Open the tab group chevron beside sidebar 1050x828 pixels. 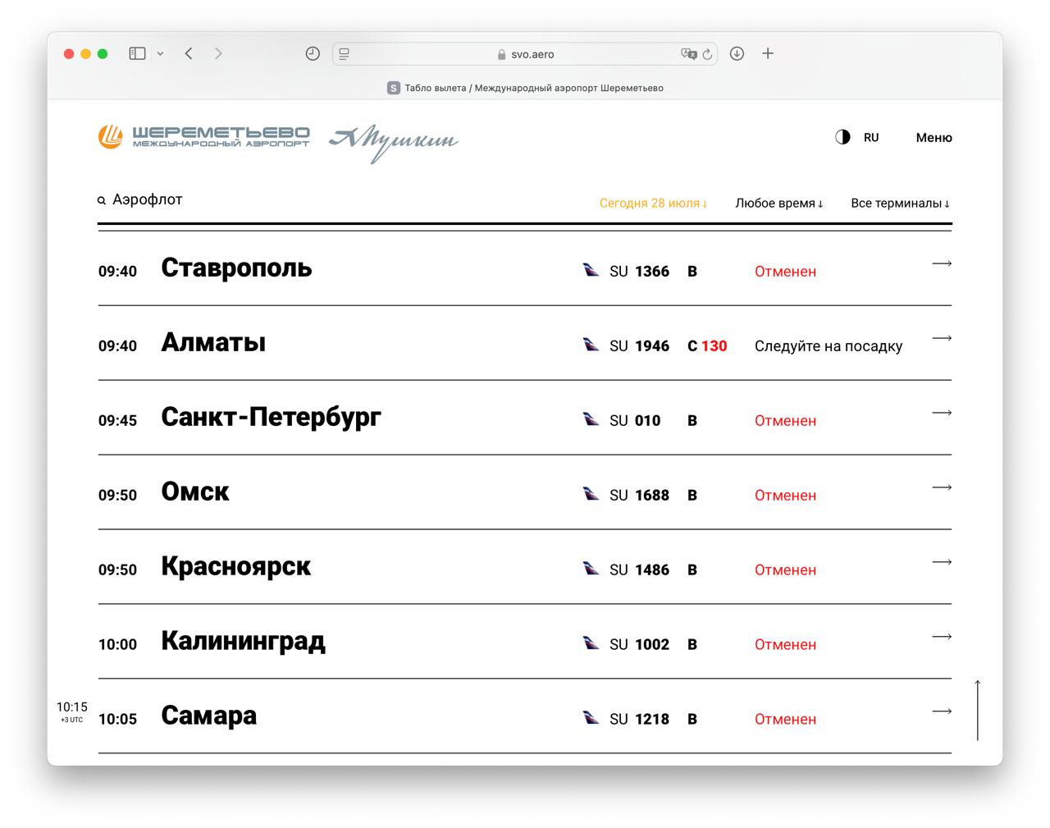160,53
